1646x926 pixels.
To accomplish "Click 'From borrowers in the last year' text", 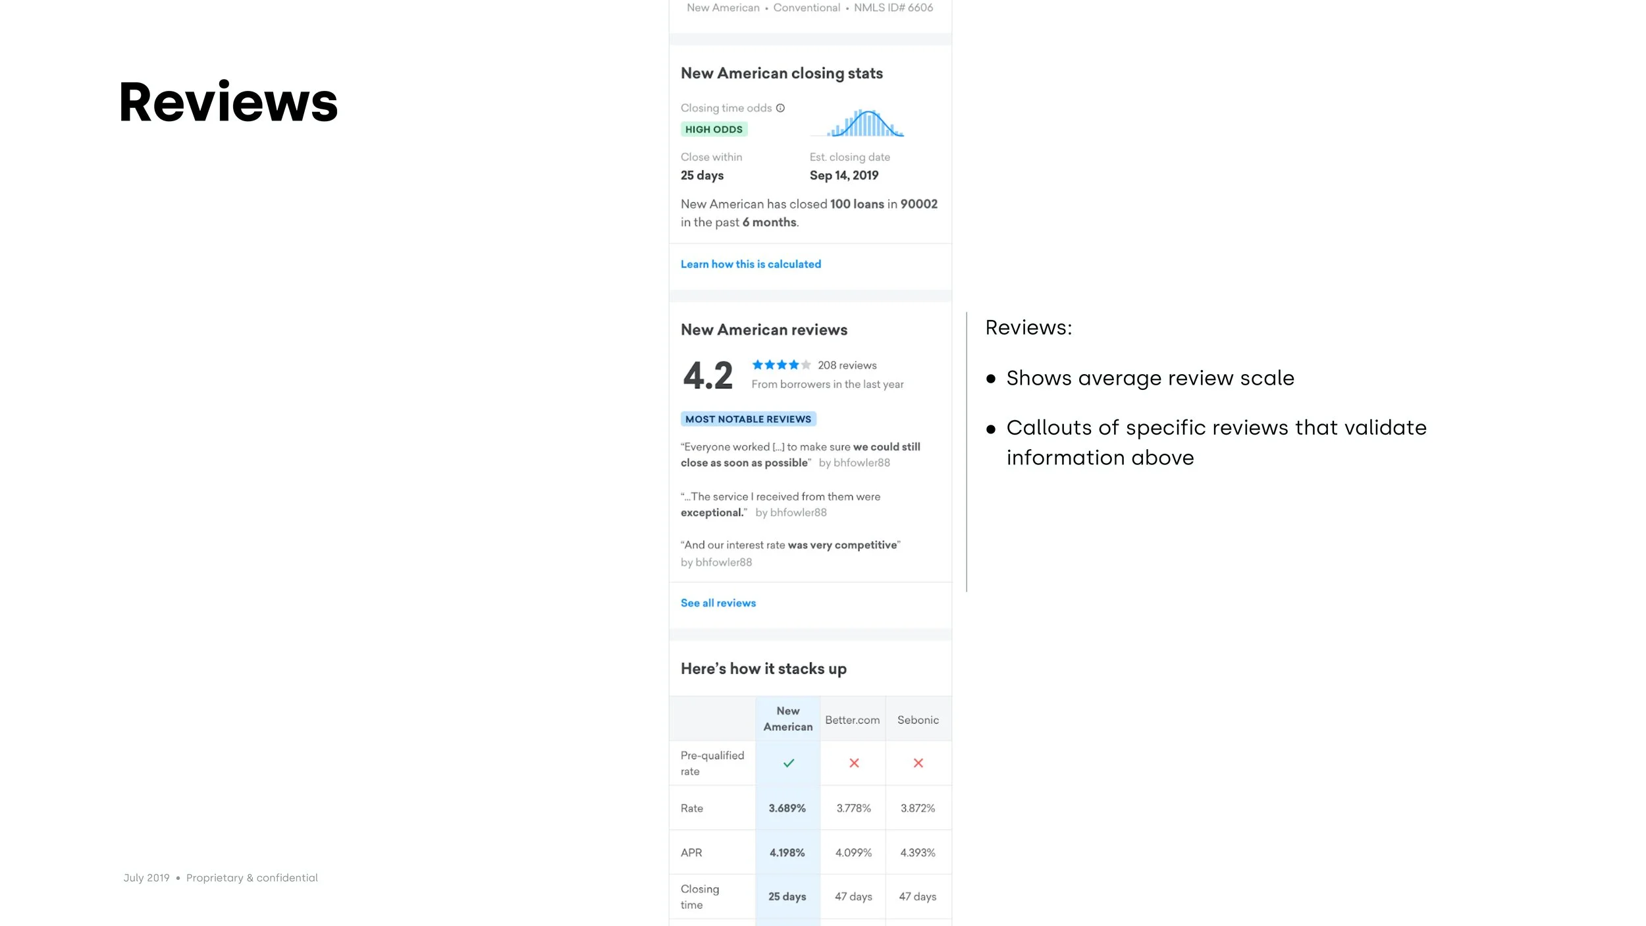I will pyautogui.click(x=828, y=384).
